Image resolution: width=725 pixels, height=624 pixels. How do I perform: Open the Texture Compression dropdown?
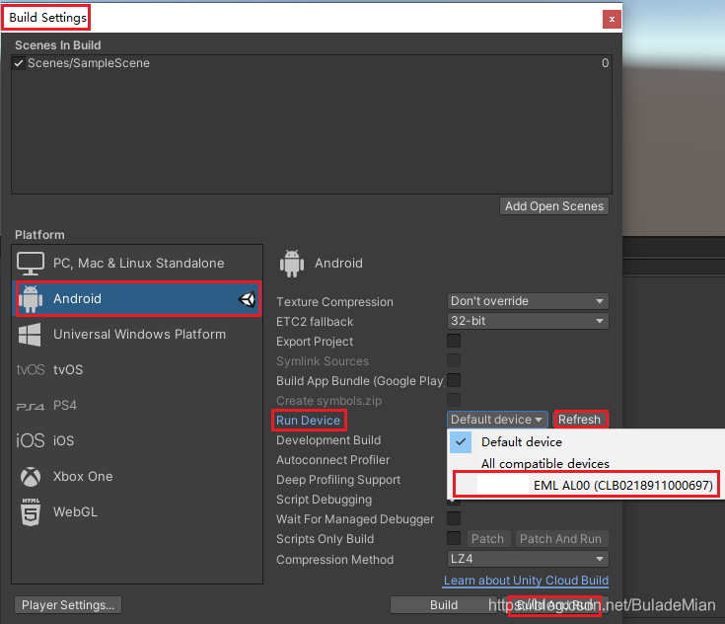coord(528,301)
